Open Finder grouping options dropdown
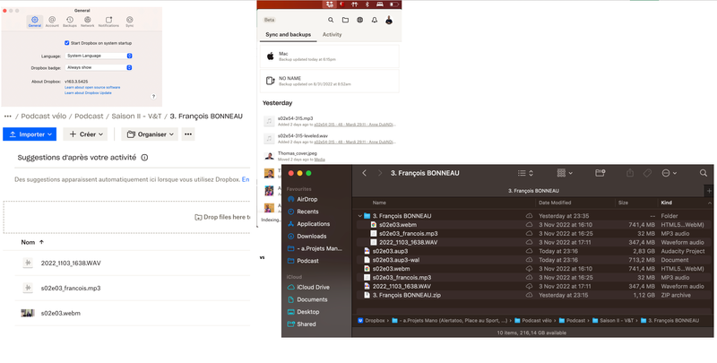 (565, 173)
